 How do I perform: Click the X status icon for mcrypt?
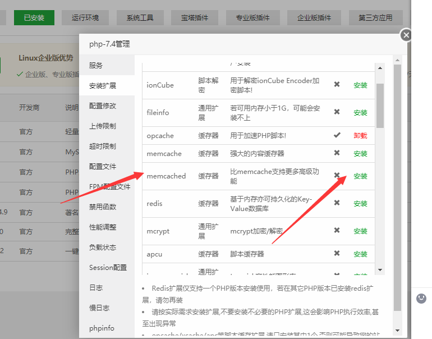(x=337, y=230)
